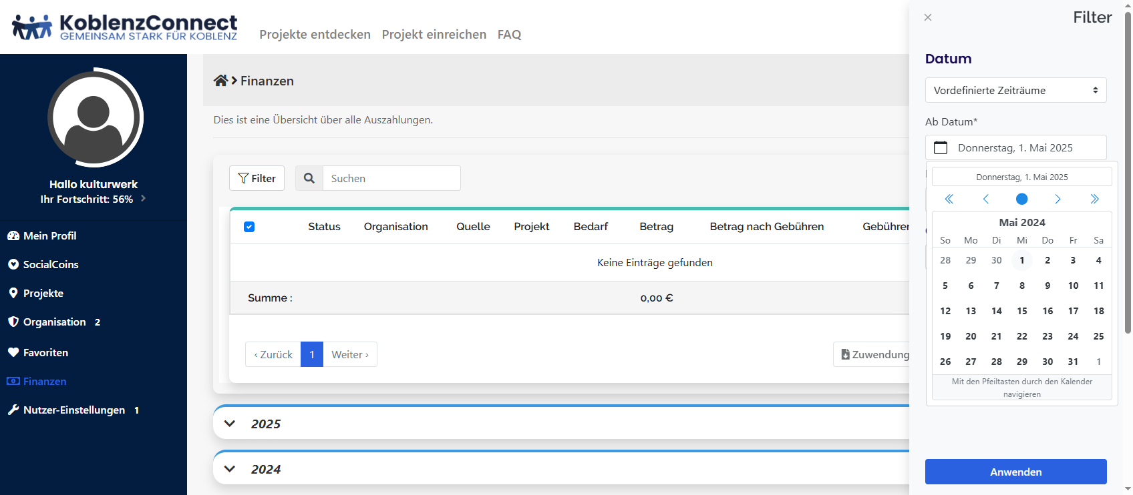The height and width of the screenshot is (495, 1133).
Task: Go to next month in calendar
Action: click(1058, 199)
